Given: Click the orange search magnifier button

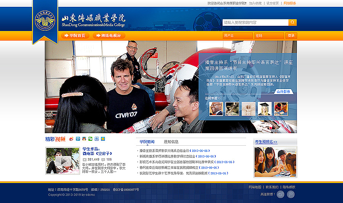Looking at the screenshot, I should tap(292, 22).
